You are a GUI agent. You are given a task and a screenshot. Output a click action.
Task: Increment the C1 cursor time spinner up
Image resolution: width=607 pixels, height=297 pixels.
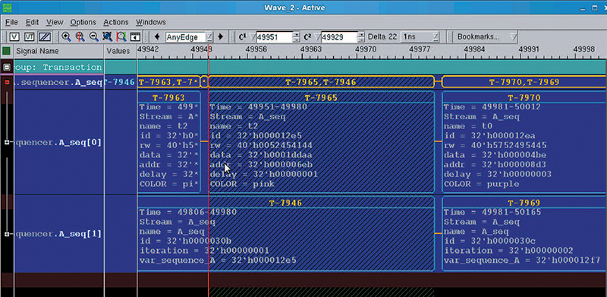297,34
